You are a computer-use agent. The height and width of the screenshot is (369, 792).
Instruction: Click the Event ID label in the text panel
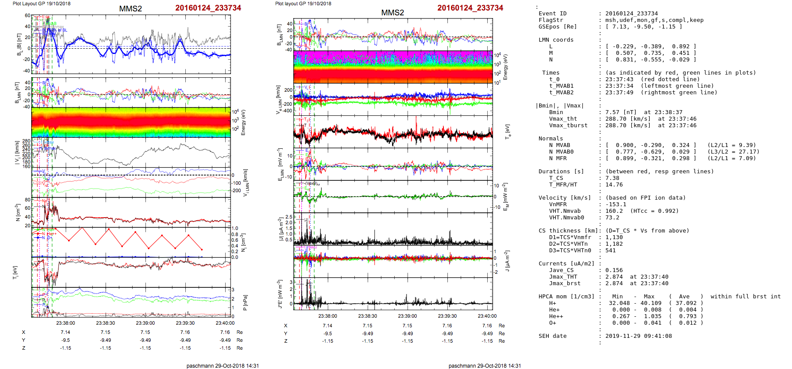pyautogui.click(x=552, y=14)
